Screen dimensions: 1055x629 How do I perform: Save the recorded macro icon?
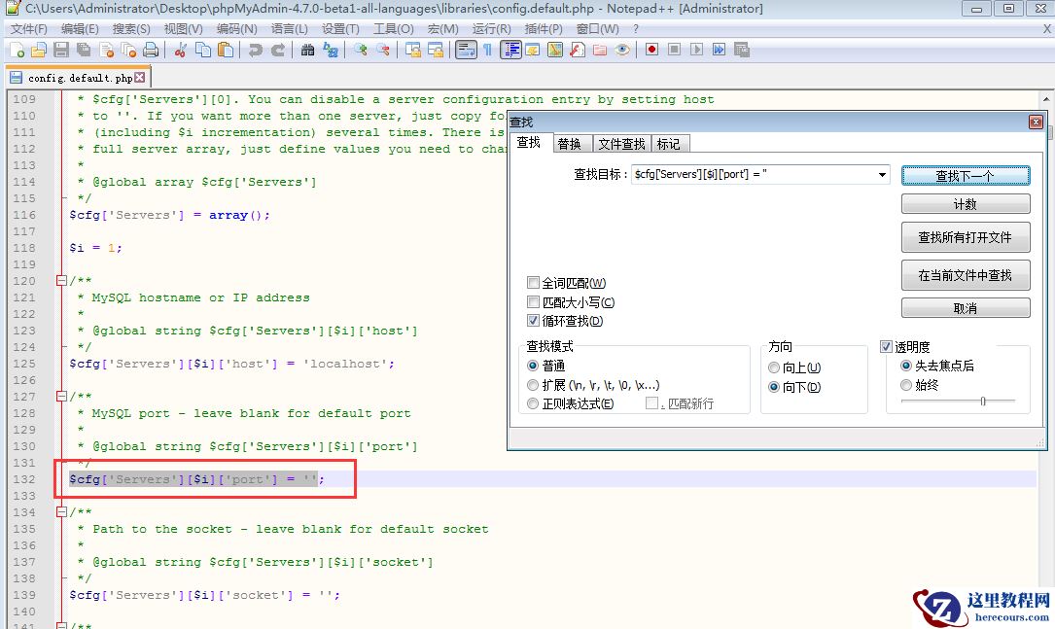point(742,50)
